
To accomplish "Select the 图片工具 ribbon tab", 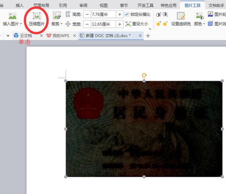I will point(192,6).
